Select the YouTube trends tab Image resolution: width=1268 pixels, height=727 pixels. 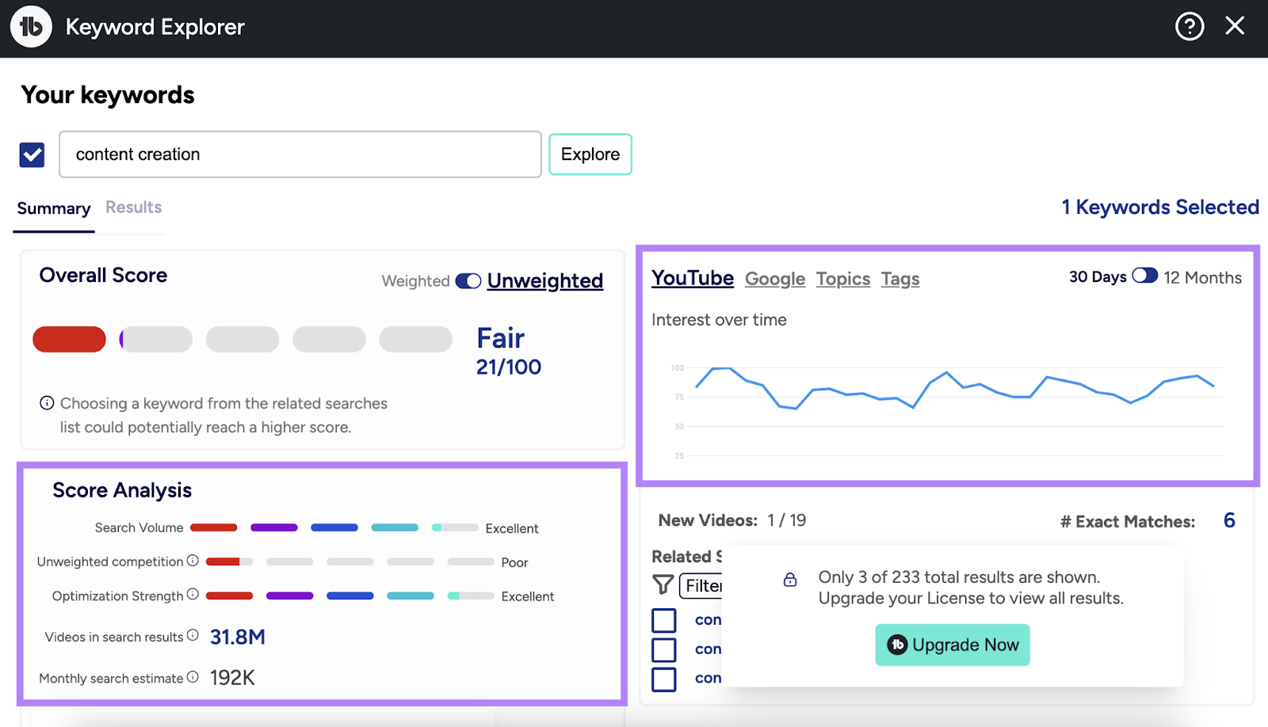[x=693, y=278]
